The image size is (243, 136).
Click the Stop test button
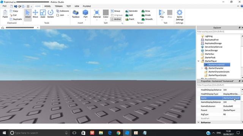pyautogui.click(x=170, y=14)
